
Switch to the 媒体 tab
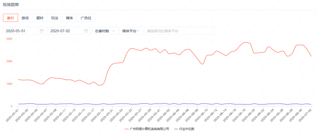coord(69,18)
